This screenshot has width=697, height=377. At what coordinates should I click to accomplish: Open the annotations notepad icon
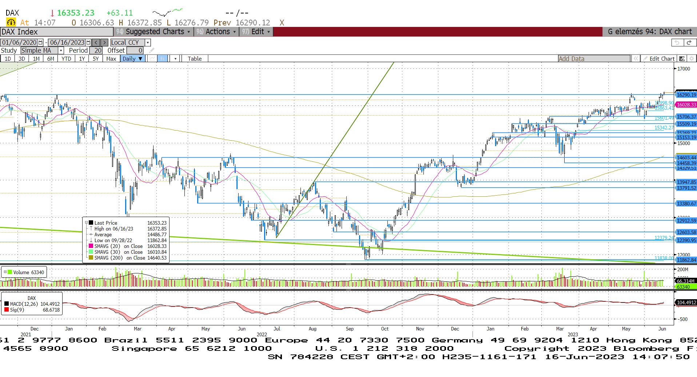682,59
